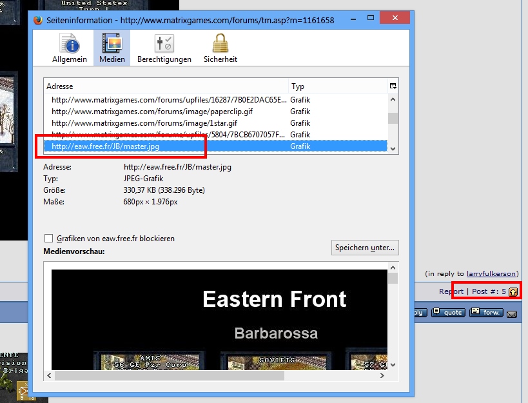Click the Report link in forum page

pos(451,291)
